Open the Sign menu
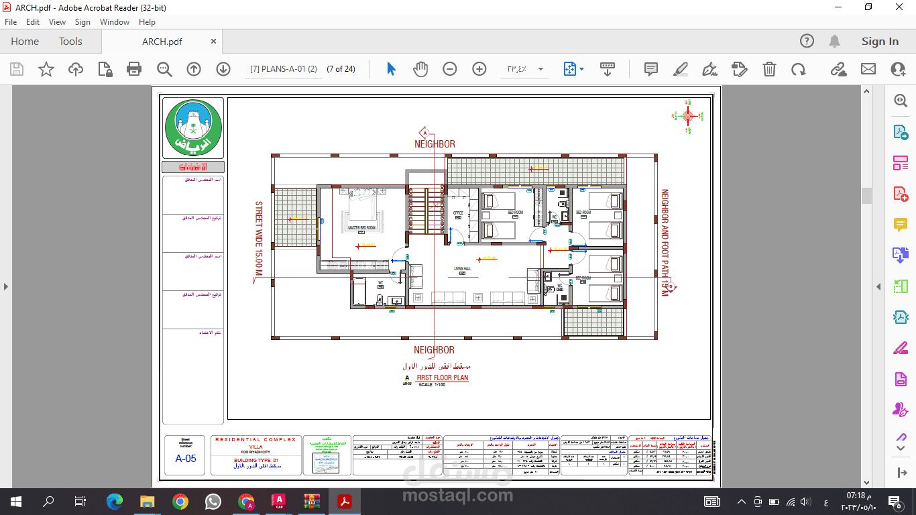Image resolution: width=916 pixels, height=515 pixels. pos(82,22)
